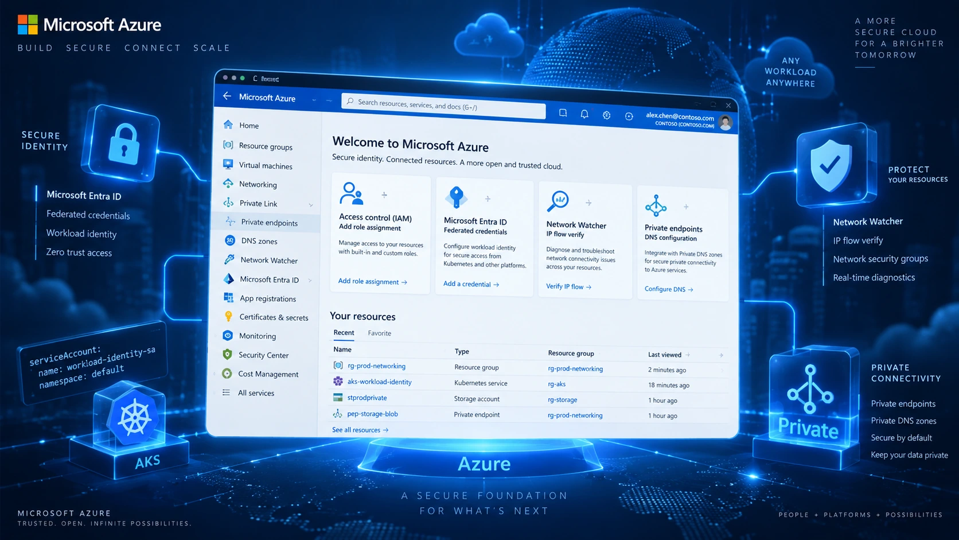Click plus on Private endpoints card
This screenshot has width=959, height=540.
pos(686,207)
